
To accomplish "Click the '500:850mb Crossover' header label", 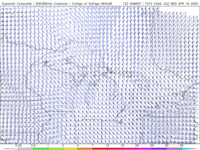I will point(52,3).
